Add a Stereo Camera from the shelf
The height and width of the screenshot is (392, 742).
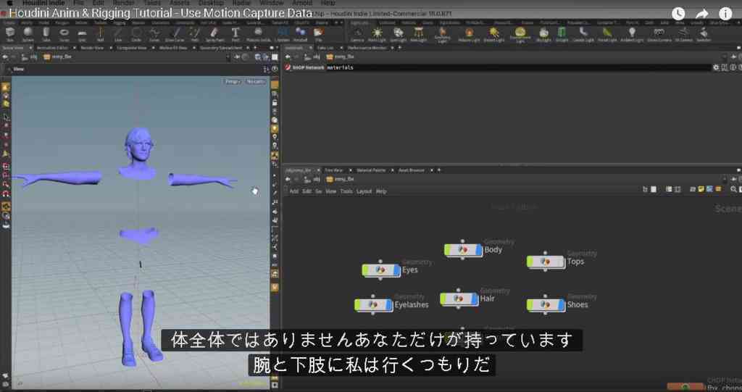click(659, 34)
